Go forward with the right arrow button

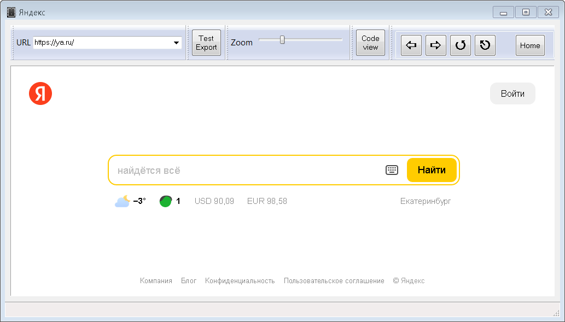click(x=435, y=45)
